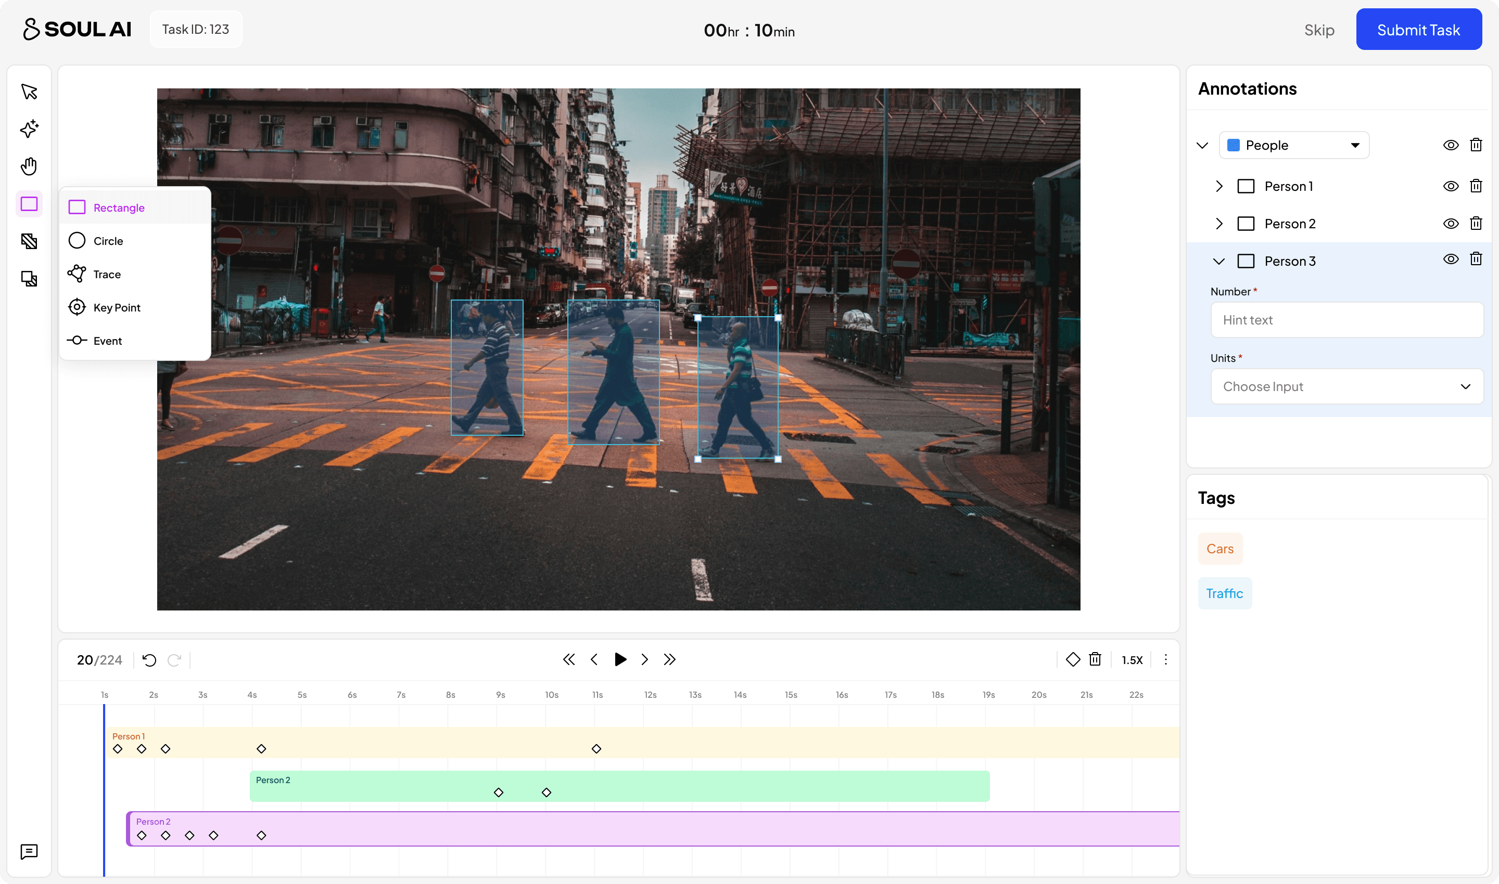Click the Submit Task button
Screen dimensions: 1499x884
[x=1418, y=30]
